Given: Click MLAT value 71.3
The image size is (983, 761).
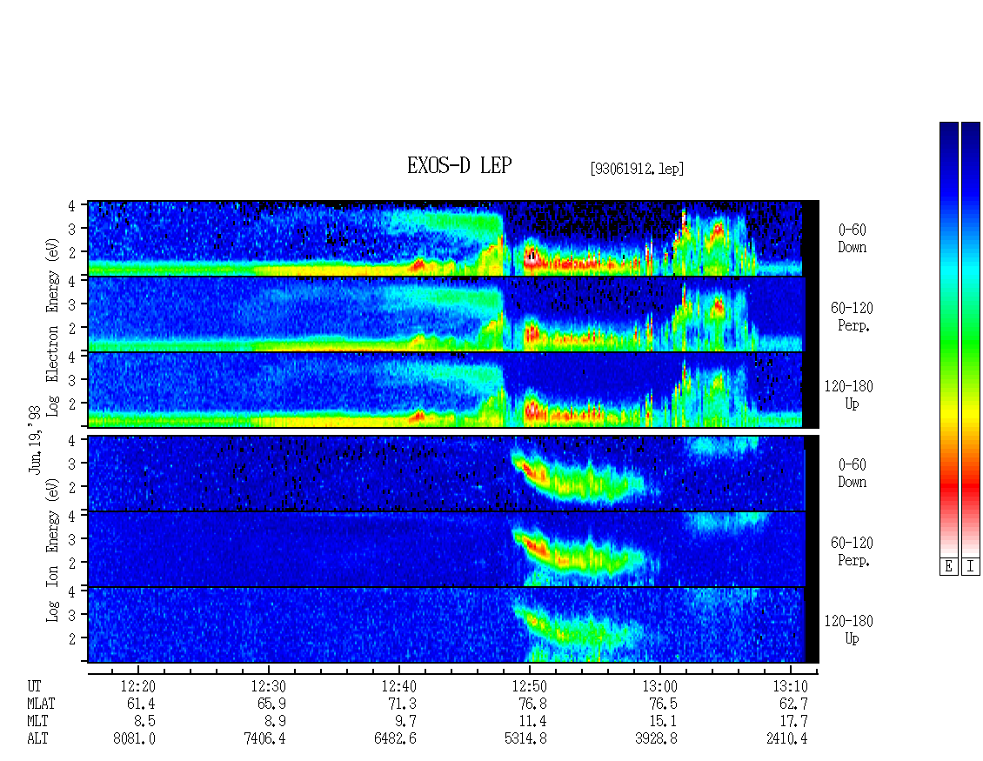Looking at the screenshot, I should (402, 704).
